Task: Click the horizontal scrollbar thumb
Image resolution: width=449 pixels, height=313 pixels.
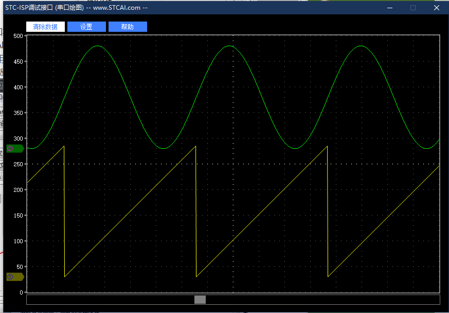Action: click(200, 300)
